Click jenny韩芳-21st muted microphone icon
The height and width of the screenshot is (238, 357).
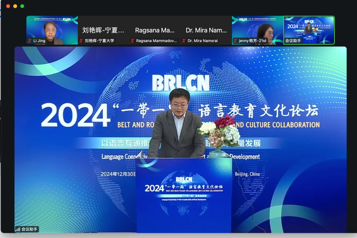pos(235,41)
